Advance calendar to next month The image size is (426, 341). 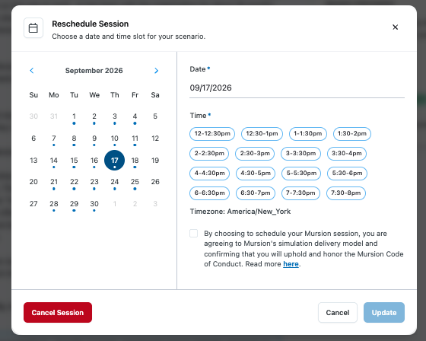(156, 71)
